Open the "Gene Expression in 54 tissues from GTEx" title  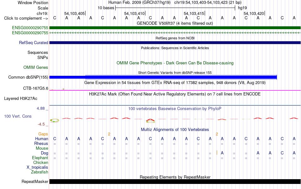click(175, 82)
